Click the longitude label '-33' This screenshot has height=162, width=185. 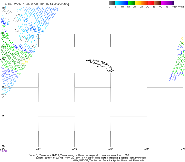click(147, 149)
